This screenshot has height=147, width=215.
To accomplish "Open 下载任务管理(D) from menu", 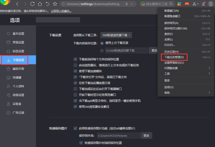I will point(186,57).
